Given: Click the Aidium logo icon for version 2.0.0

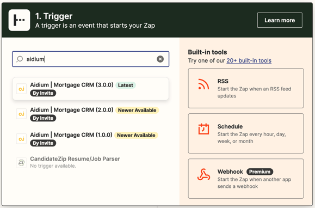Looking at the screenshot, I should click(x=22, y=114).
